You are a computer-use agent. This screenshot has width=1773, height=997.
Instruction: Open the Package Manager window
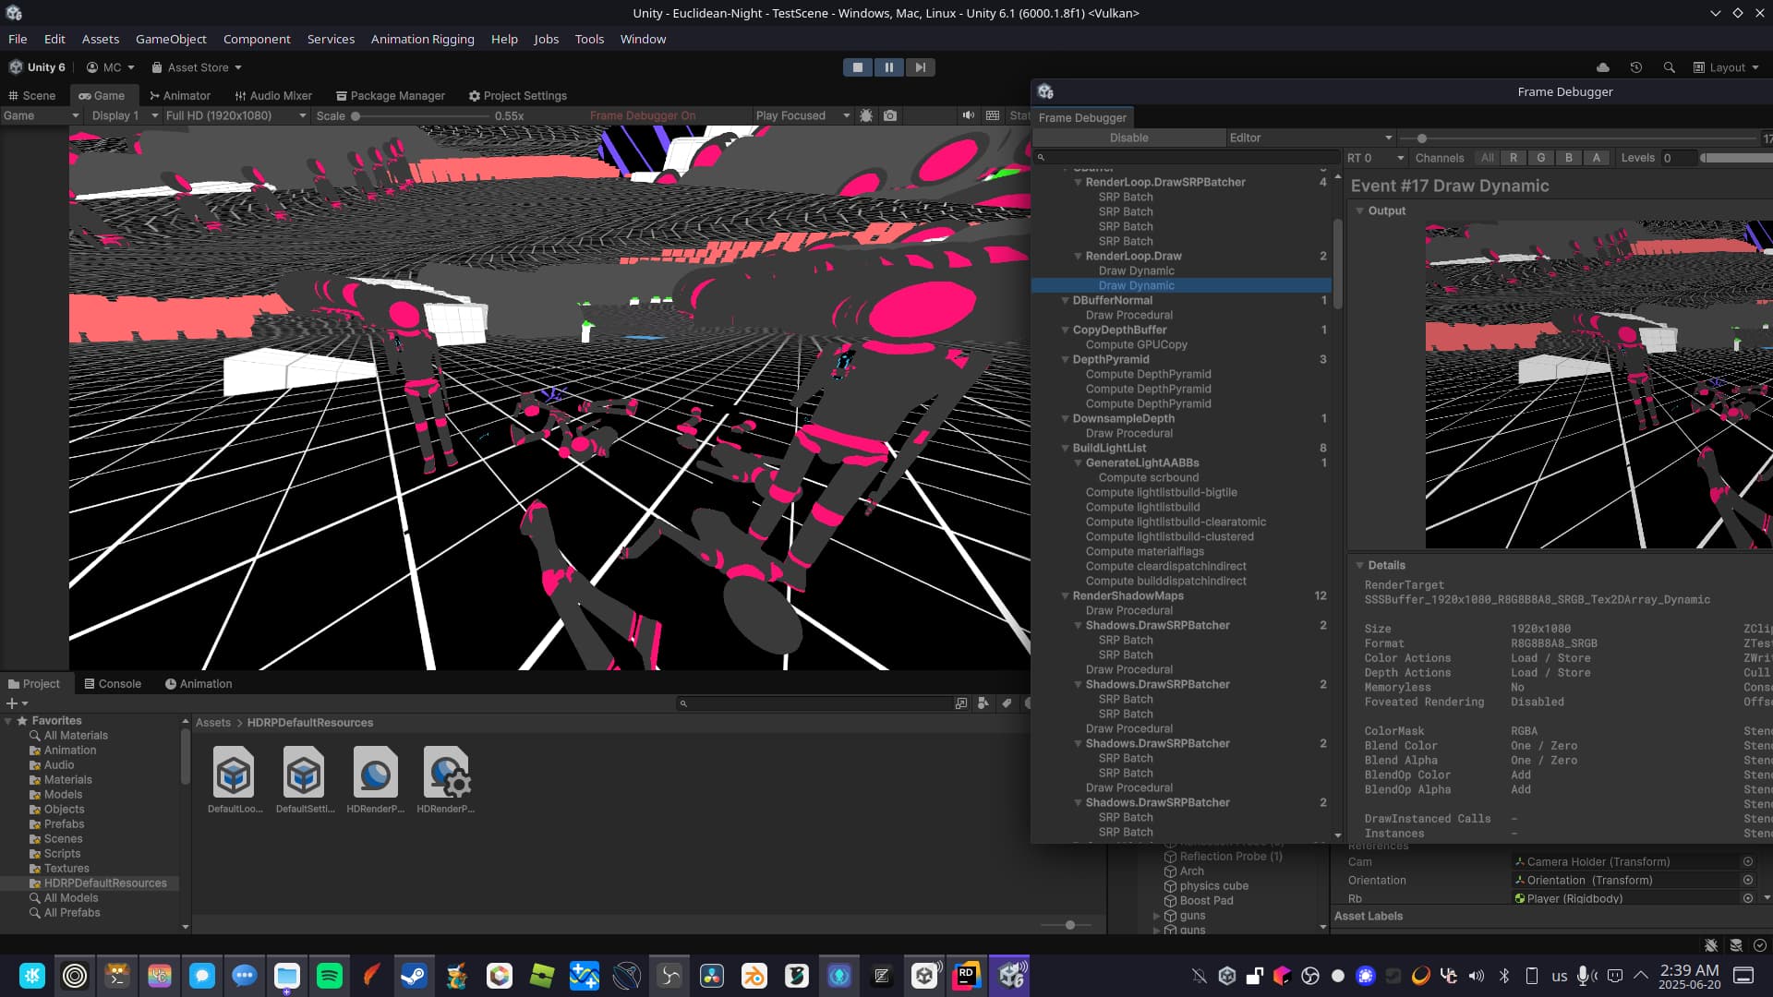pyautogui.click(x=390, y=95)
